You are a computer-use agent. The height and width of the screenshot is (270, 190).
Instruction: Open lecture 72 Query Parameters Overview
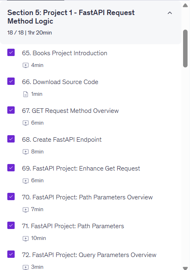89,255
